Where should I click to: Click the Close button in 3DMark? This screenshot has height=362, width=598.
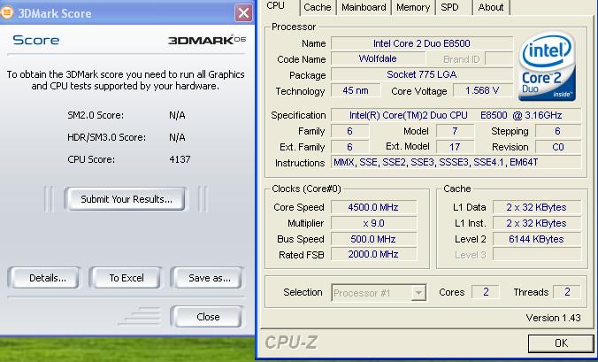[208, 317]
